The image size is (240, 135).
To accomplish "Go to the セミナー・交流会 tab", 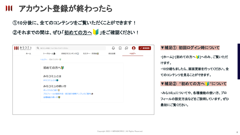I will (x=91, y=53).
